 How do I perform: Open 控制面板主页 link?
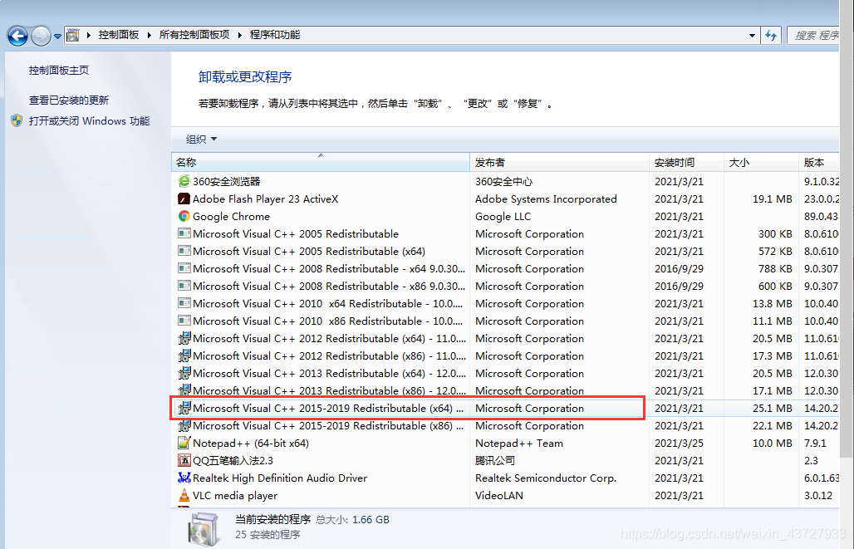[x=58, y=71]
